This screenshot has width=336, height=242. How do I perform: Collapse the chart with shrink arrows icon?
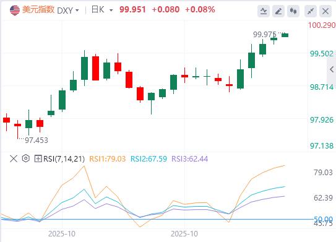click(311, 11)
